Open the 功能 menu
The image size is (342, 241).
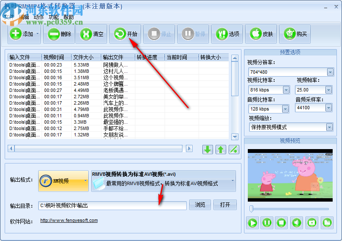(53, 17)
